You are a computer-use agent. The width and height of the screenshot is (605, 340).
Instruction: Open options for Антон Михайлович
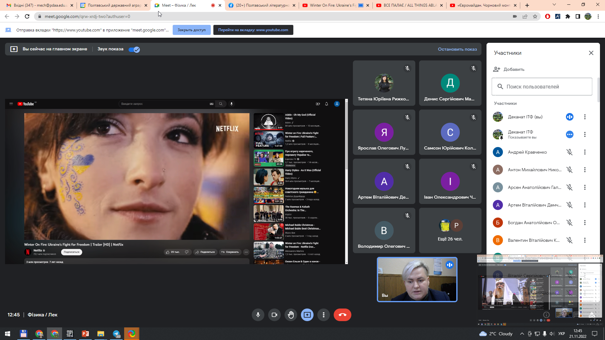[585, 170]
